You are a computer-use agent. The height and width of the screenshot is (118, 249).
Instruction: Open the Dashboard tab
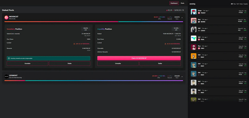point(174,3)
